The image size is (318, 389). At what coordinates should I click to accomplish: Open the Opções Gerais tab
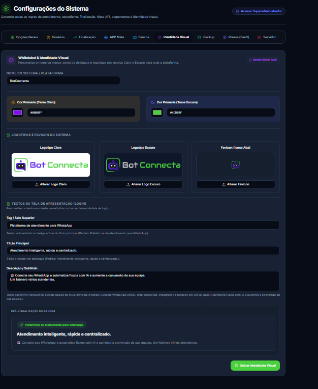(x=24, y=37)
